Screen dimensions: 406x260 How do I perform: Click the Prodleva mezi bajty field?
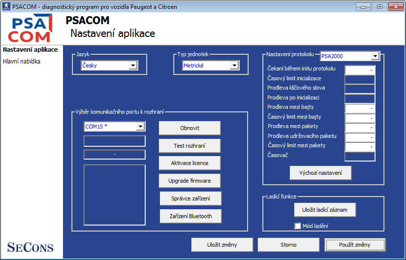(x=360, y=107)
